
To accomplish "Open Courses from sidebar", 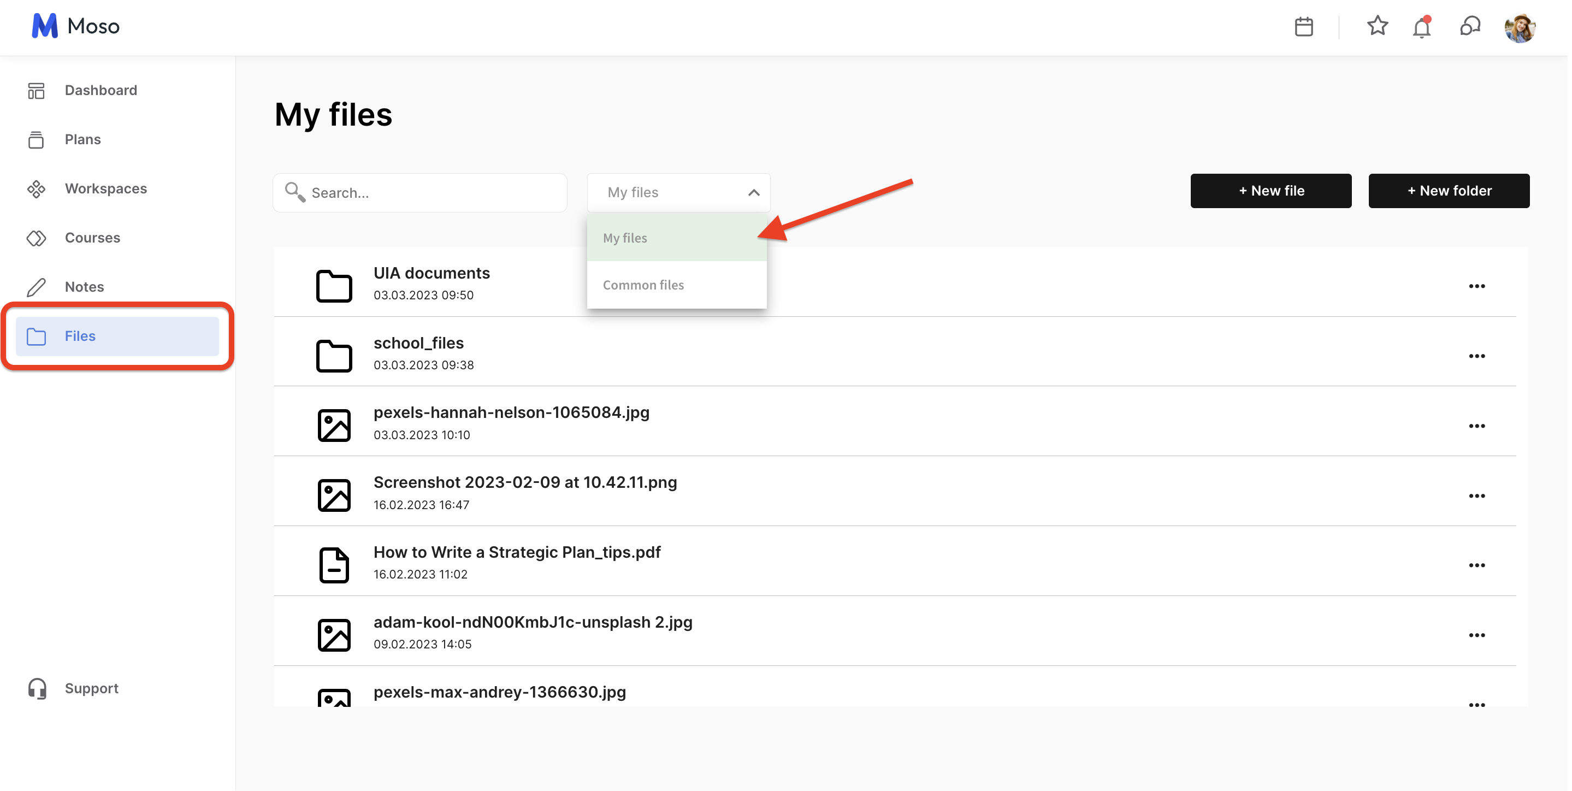I will (92, 238).
